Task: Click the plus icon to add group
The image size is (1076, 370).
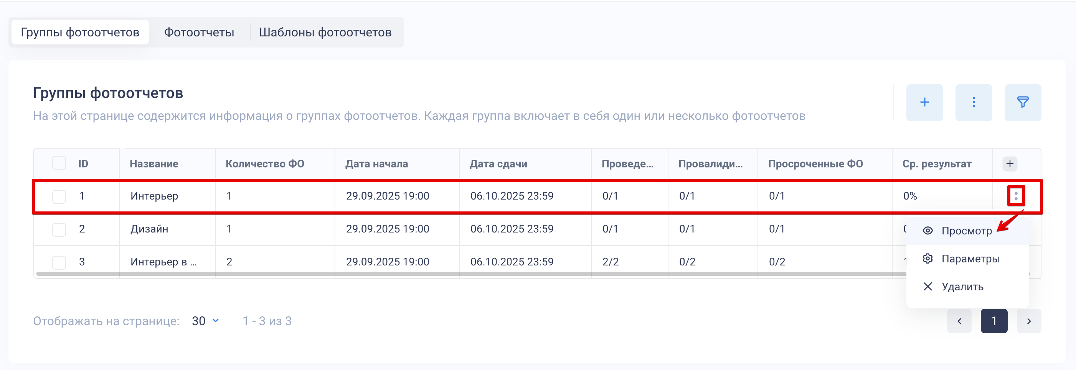Action: (924, 103)
